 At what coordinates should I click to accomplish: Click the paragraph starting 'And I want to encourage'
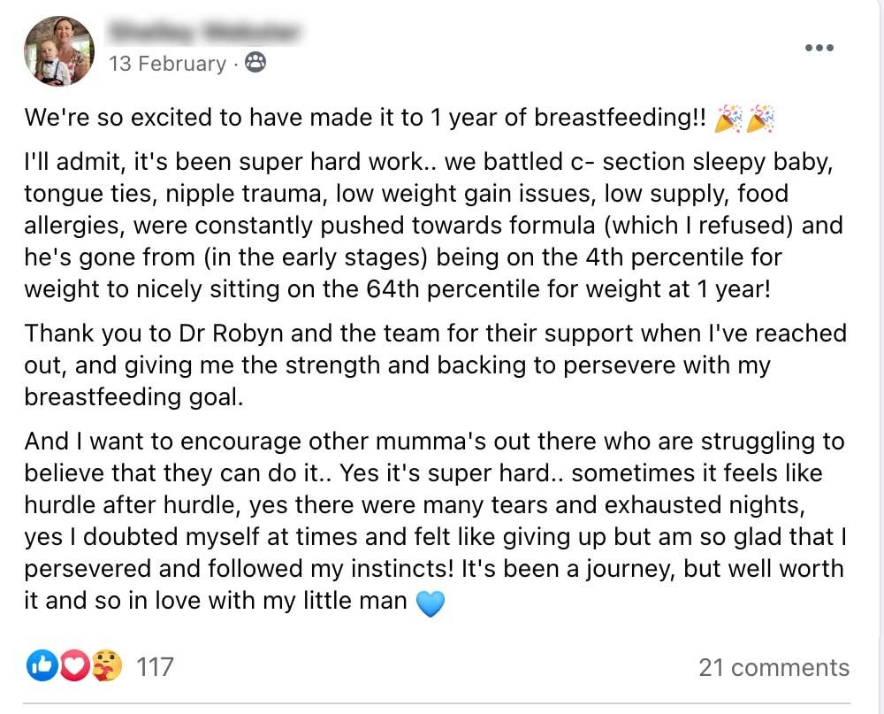click(x=433, y=520)
